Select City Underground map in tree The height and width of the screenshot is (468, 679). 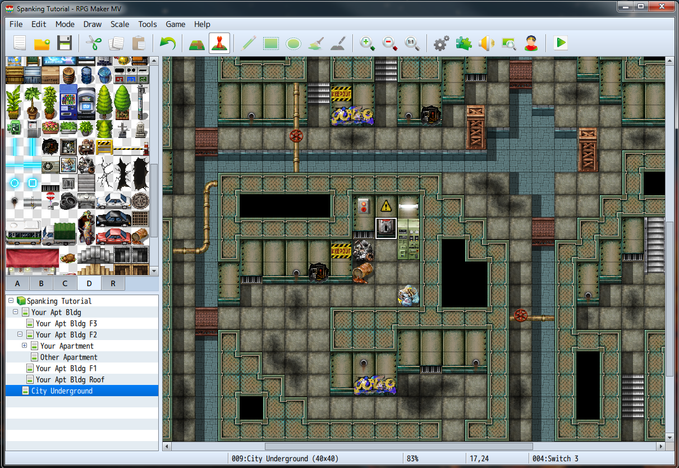[x=82, y=391]
